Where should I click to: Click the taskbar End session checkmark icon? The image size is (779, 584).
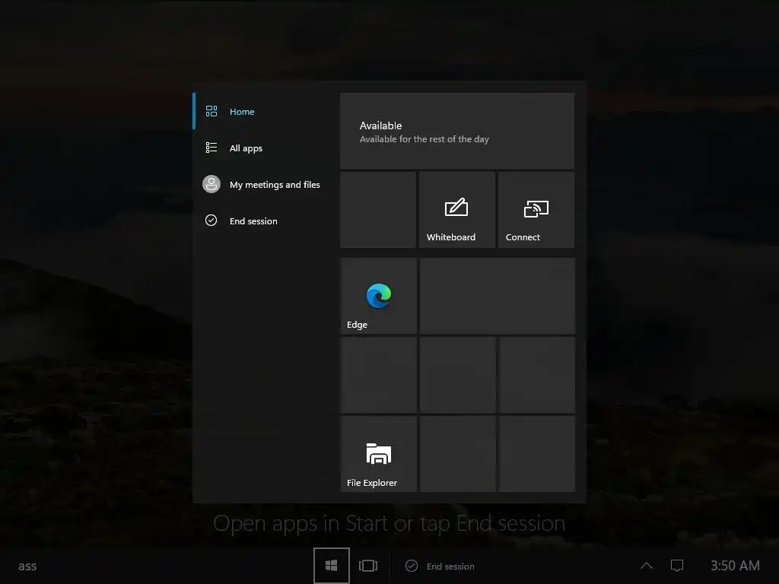412,566
